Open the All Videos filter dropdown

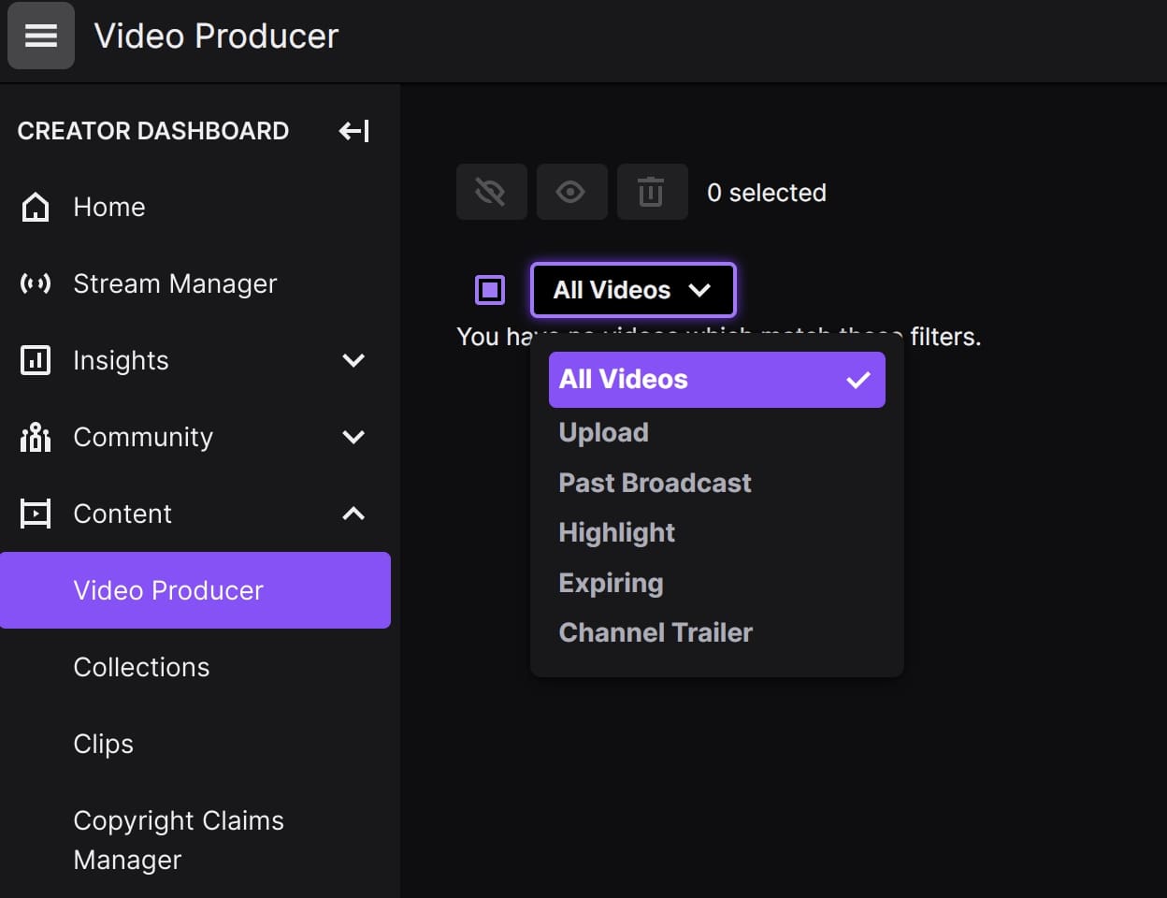633,290
